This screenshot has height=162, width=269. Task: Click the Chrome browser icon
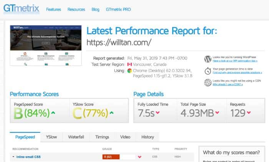point(130,70)
